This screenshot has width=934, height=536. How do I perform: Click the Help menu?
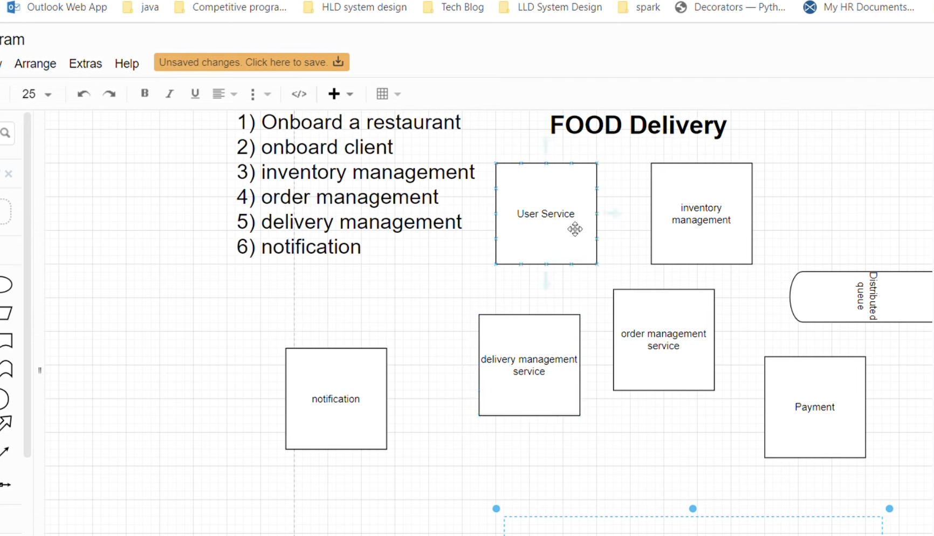coord(127,64)
